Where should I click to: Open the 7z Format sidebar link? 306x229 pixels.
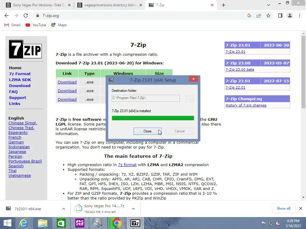point(20,74)
